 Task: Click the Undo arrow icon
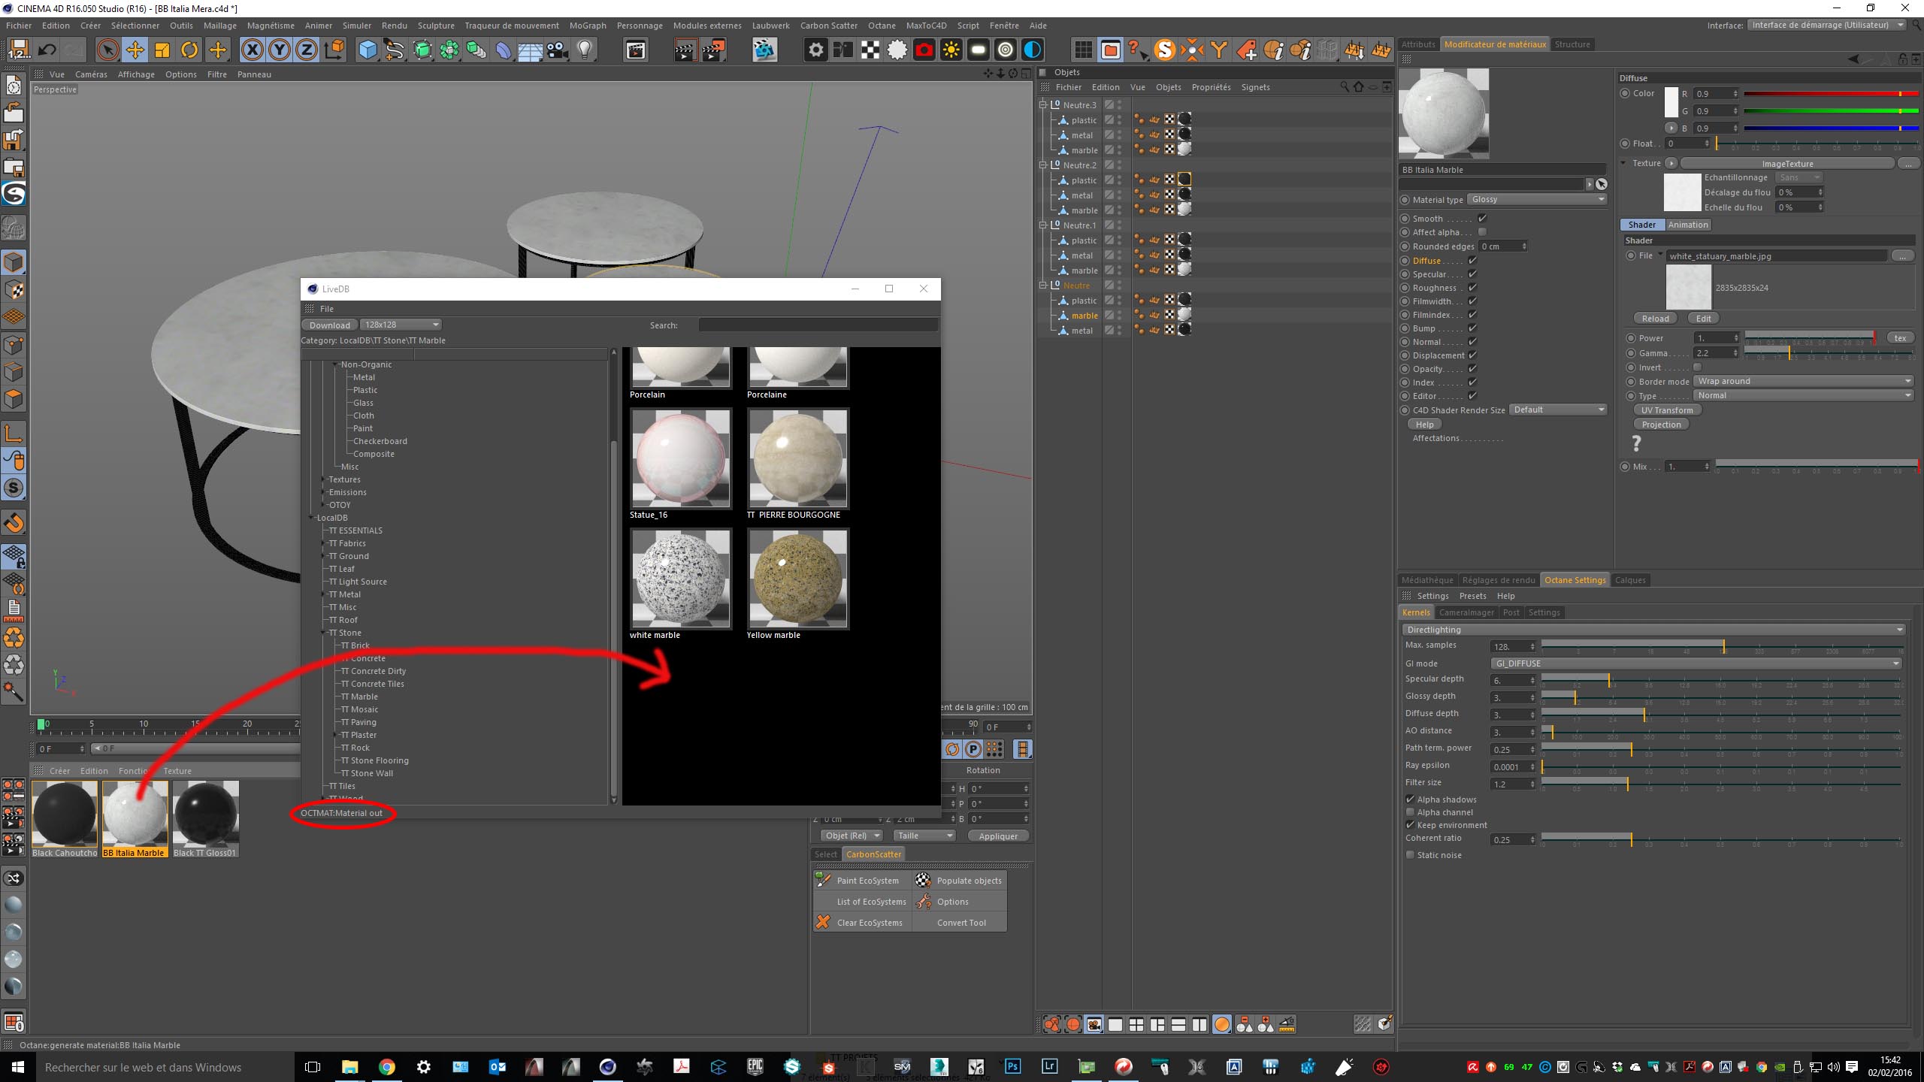pos(47,50)
